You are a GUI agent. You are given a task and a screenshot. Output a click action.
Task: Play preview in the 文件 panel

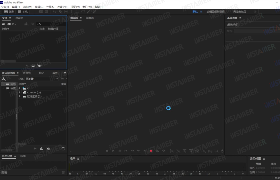[27, 66]
